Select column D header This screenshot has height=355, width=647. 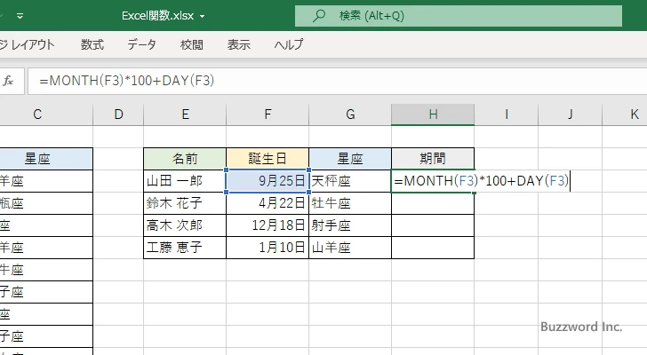coord(118,114)
